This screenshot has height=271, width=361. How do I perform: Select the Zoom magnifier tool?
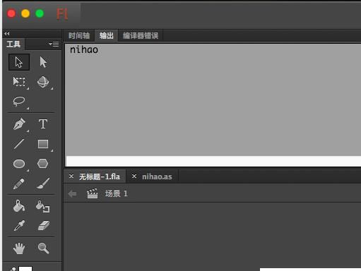pos(44,248)
